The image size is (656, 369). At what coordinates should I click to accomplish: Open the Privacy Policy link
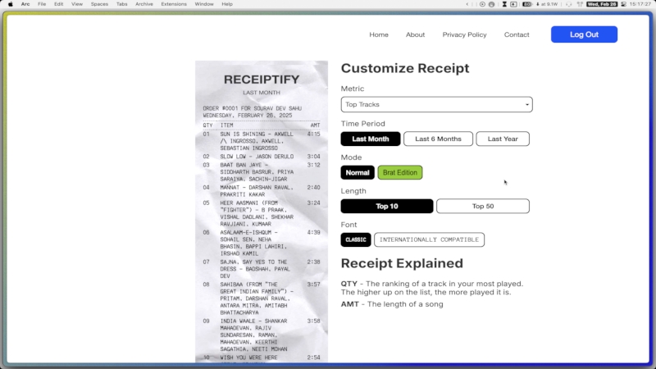464,34
